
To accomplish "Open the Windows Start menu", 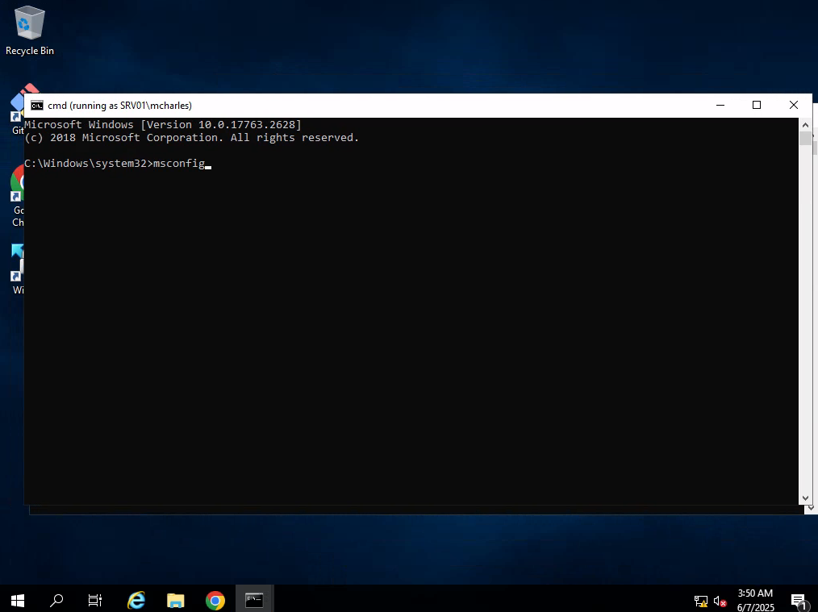I will point(18,600).
